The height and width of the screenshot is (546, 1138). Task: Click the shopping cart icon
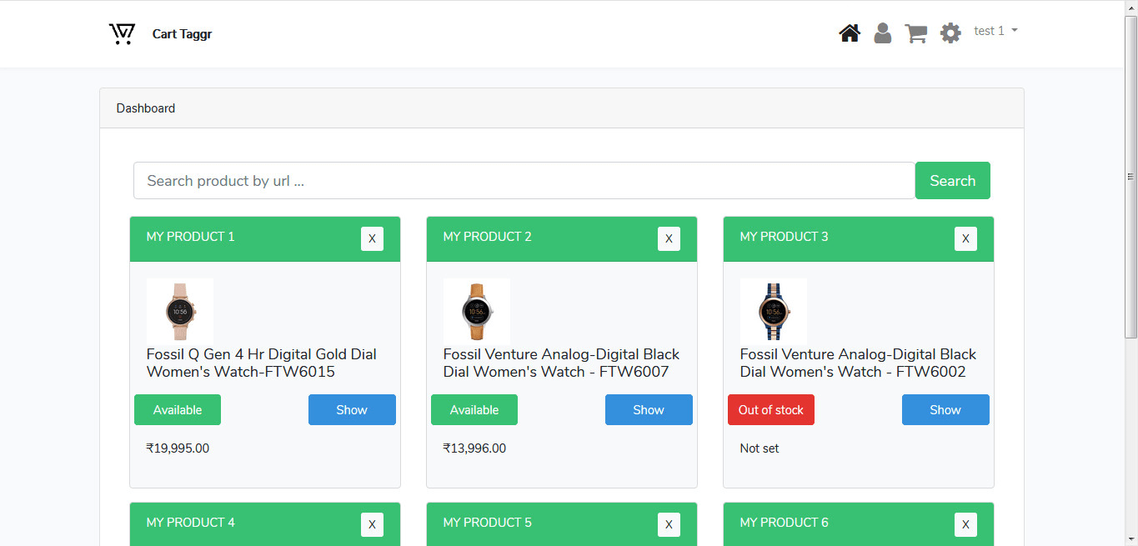click(915, 33)
